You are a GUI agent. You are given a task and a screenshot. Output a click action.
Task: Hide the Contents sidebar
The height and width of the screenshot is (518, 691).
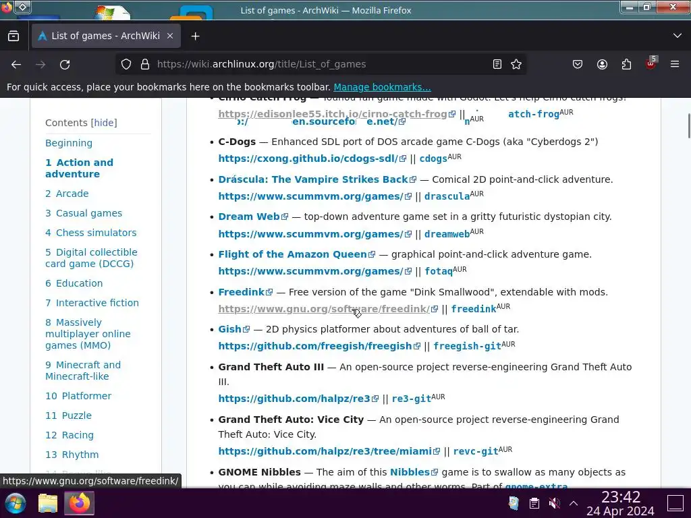coord(104,123)
